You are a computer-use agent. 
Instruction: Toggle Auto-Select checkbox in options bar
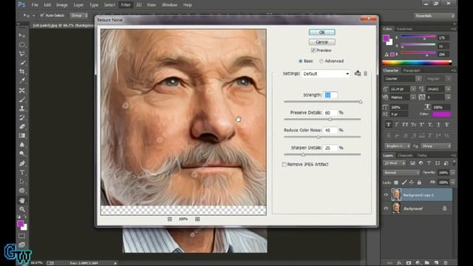(42, 15)
